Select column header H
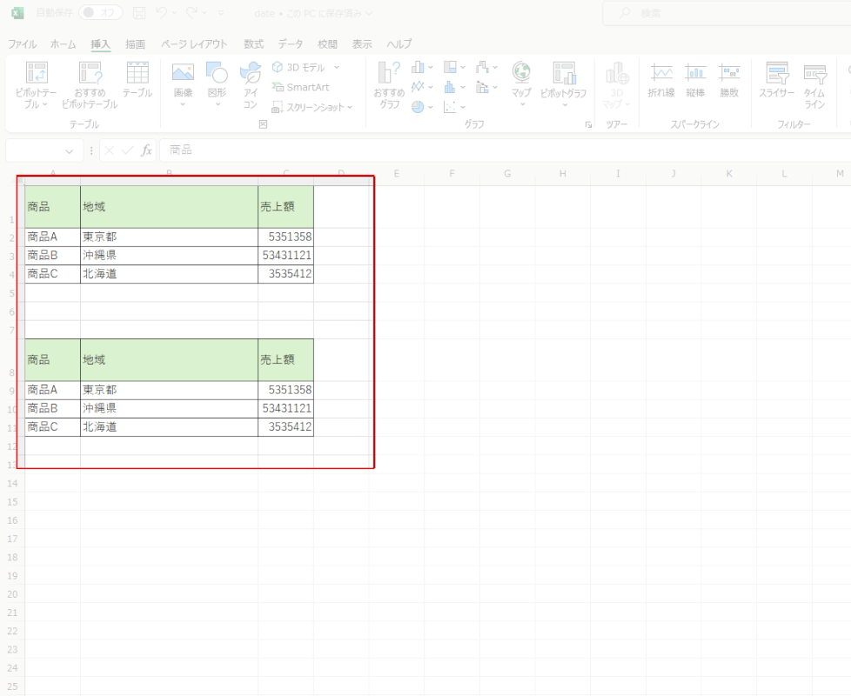 pyautogui.click(x=563, y=174)
